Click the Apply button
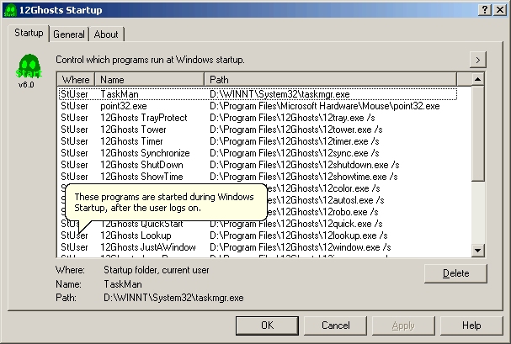The width and height of the screenshot is (511, 344). [403, 325]
